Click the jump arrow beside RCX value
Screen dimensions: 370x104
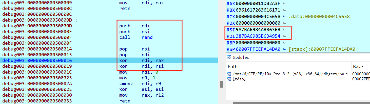tap(284, 17)
